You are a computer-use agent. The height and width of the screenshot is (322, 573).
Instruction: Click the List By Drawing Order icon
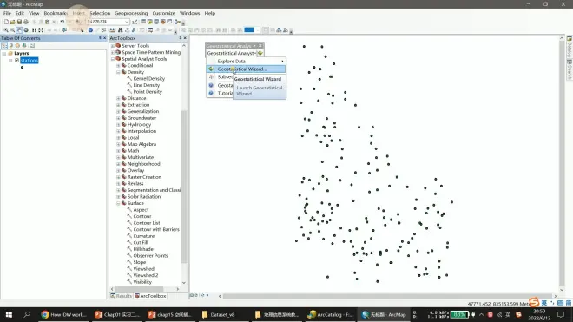coord(4,46)
